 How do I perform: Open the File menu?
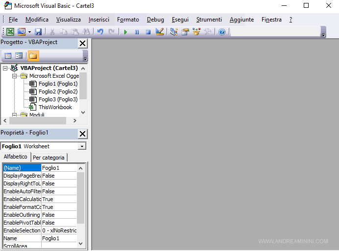pos(13,20)
